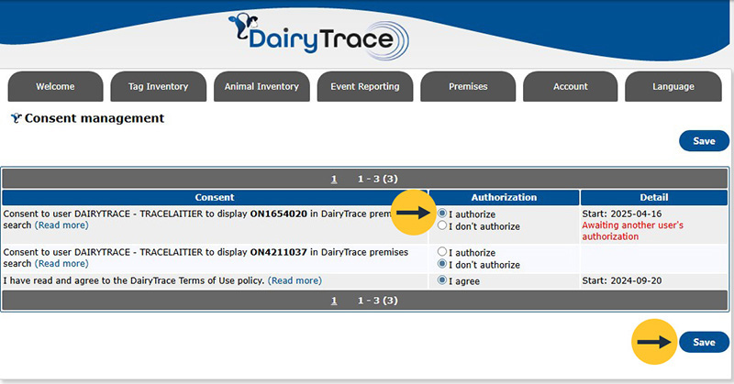This screenshot has height=384, width=734.
Task: Open Read more for Terms of Use policy
Action: click(294, 280)
